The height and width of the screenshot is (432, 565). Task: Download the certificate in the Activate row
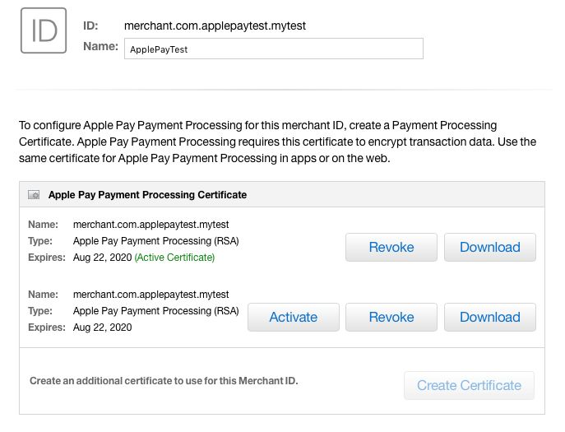click(490, 317)
